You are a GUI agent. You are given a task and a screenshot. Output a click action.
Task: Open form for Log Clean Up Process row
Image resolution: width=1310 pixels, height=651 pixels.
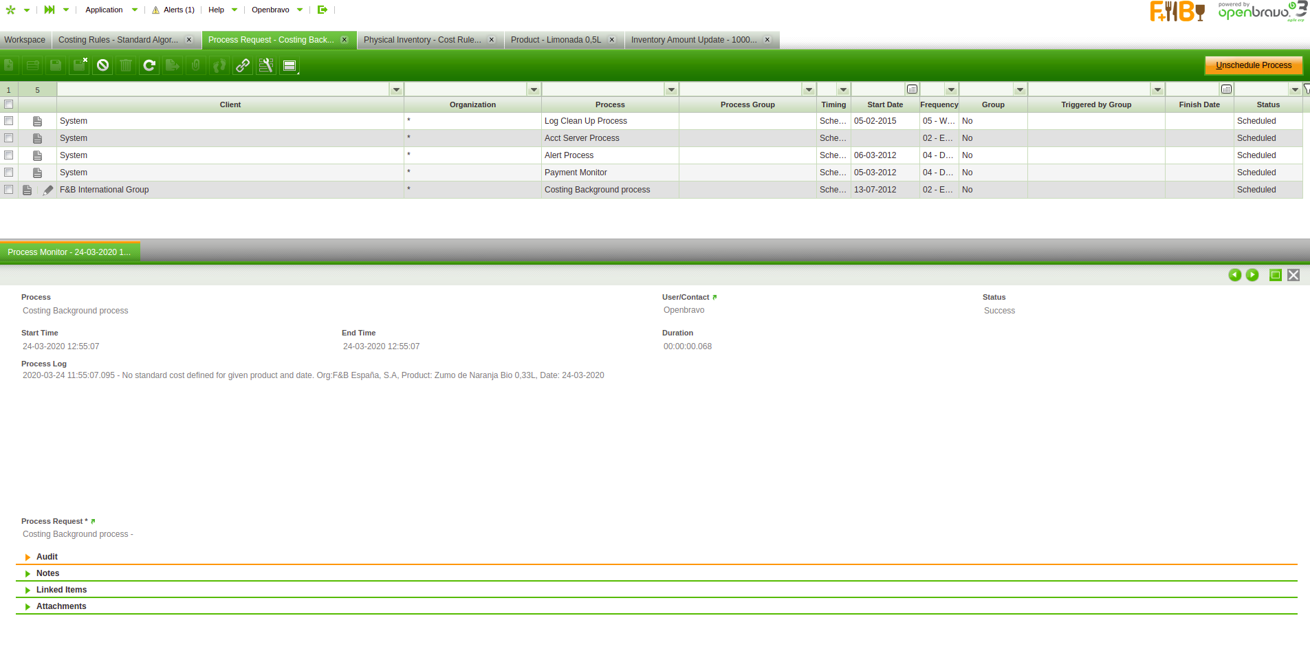tap(37, 121)
